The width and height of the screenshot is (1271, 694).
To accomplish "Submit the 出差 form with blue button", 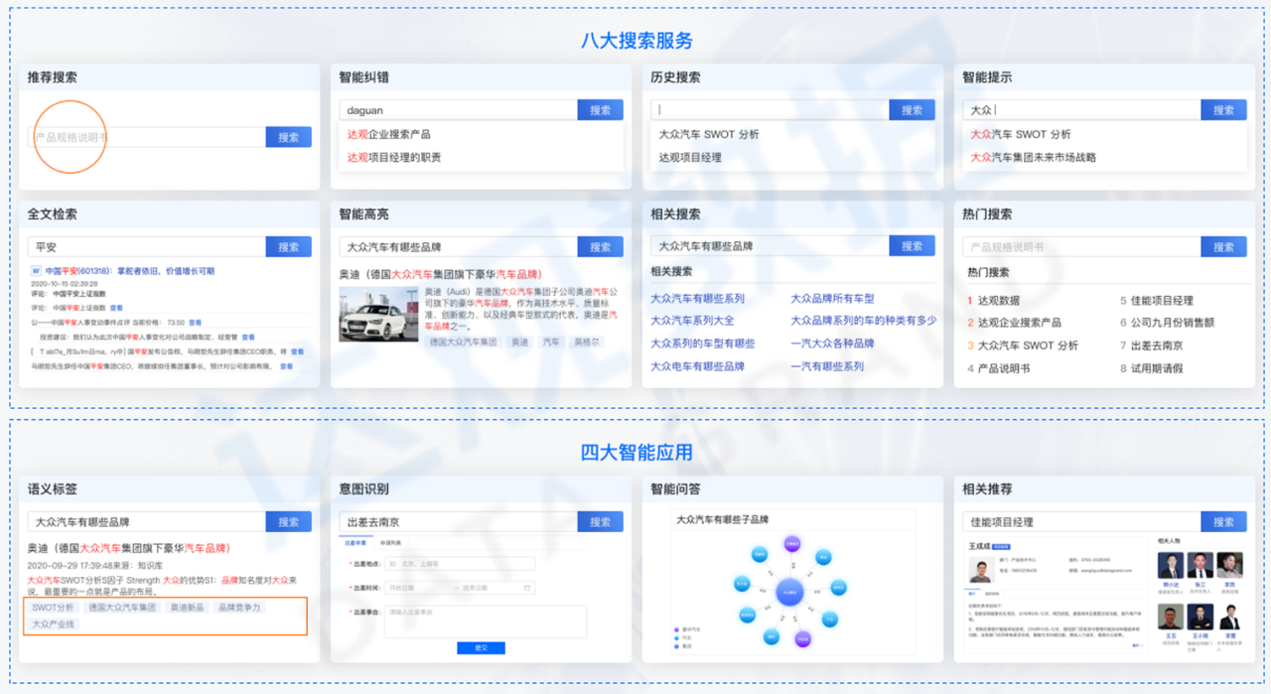I will click(481, 647).
